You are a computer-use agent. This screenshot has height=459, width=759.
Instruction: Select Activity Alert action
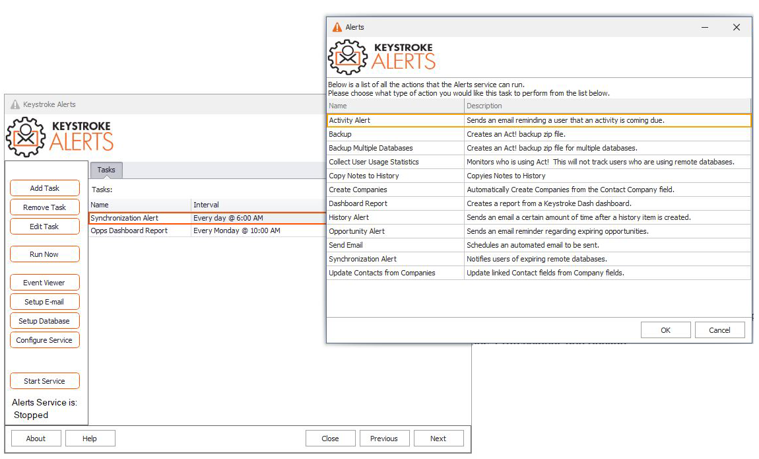point(539,120)
